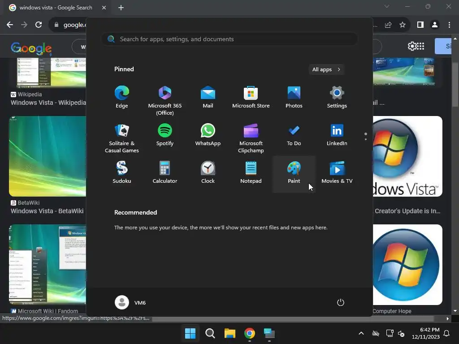Open the Clock app
This screenshot has height=344, width=459.
click(208, 172)
